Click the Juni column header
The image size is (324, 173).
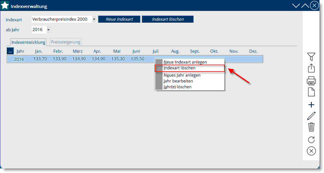[136, 51]
